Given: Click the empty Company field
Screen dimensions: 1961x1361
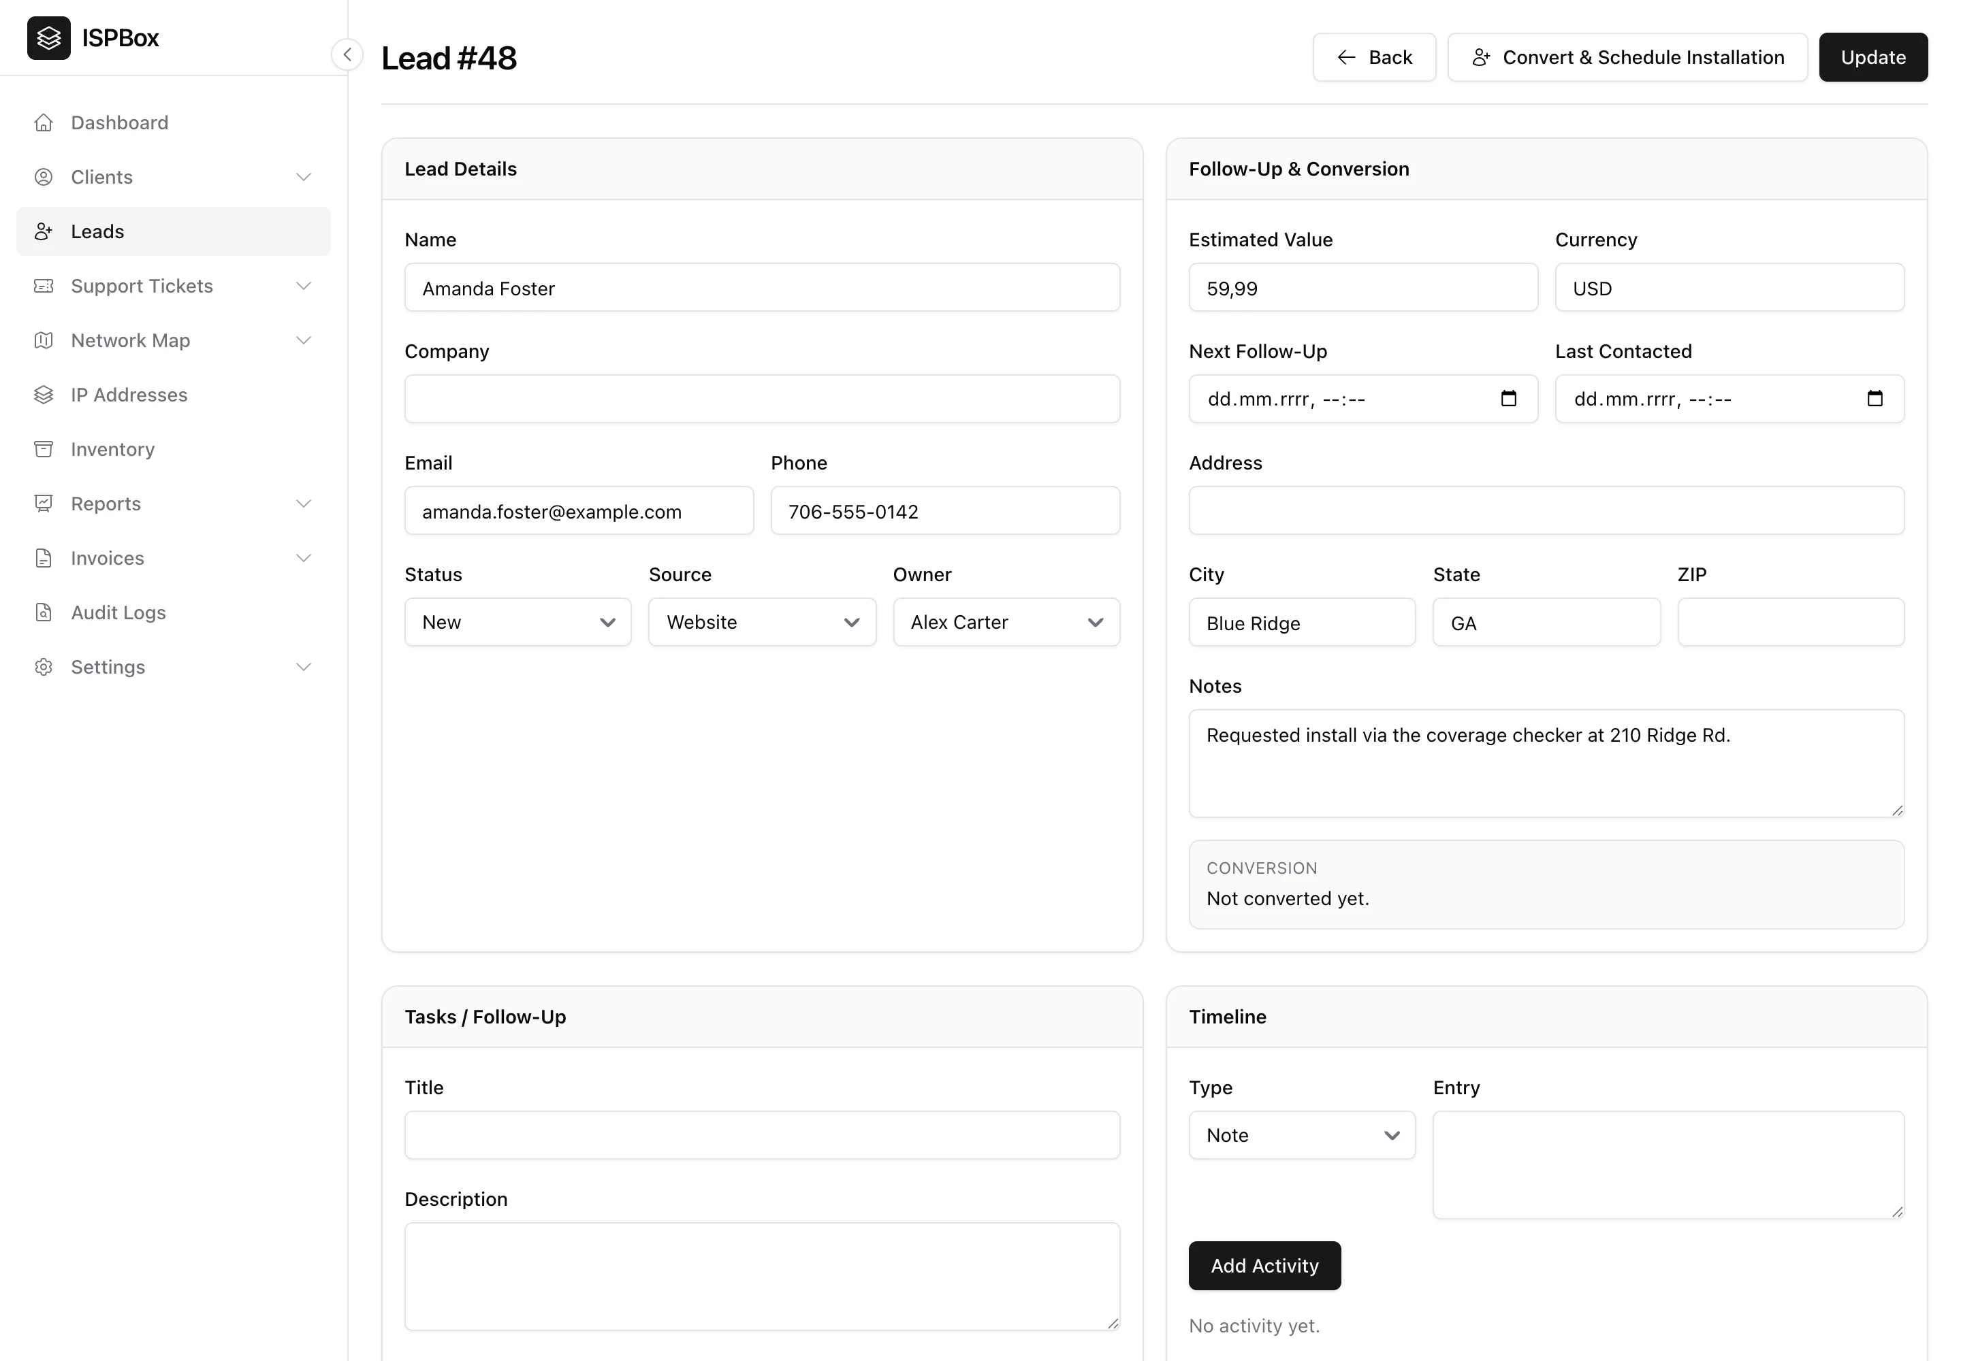Looking at the screenshot, I should point(762,399).
